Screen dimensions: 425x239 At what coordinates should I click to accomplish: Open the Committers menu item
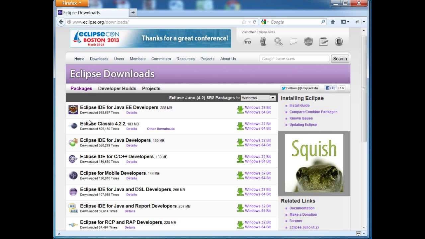click(x=161, y=59)
